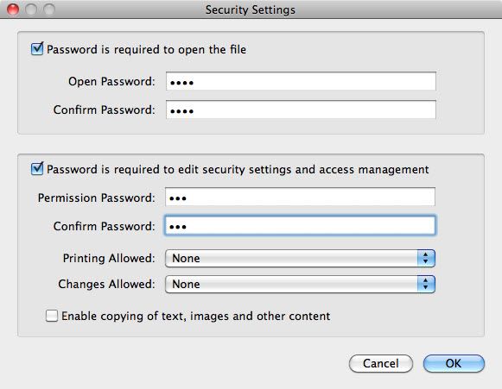Image resolution: width=502 pixels, height=389 pixels.
Task: Click the Changes Allowed dropdown arrows
Action: coord(426,284)
